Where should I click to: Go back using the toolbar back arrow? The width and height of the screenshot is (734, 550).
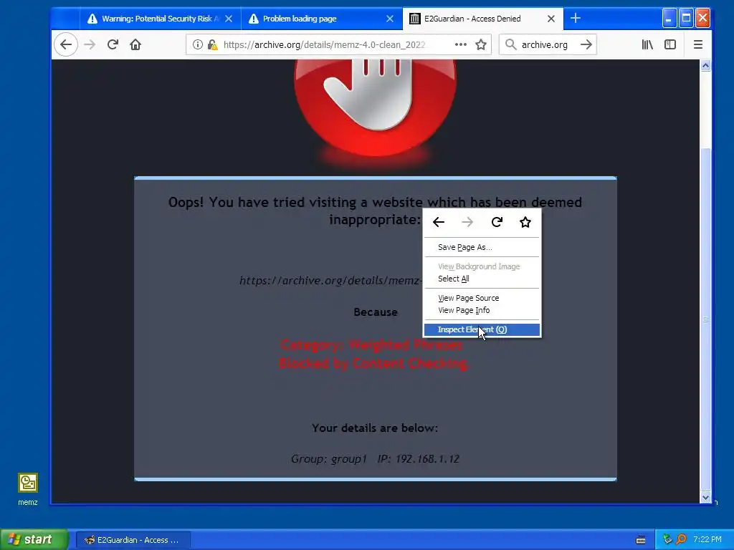point(65,45)
